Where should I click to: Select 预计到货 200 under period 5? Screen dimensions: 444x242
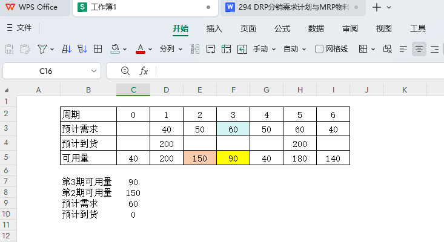(300, 143)
